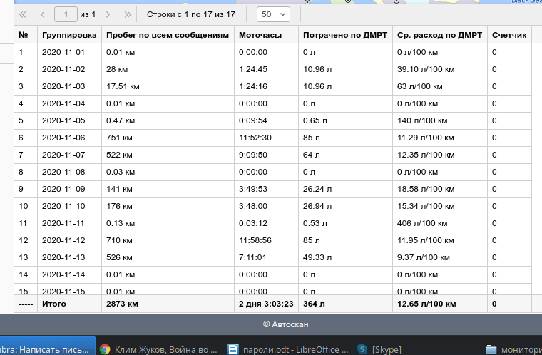Click Ср. расход по ДМРТ header
The height and width of the screenshot is (355, 542).
(x=439, y=35)
